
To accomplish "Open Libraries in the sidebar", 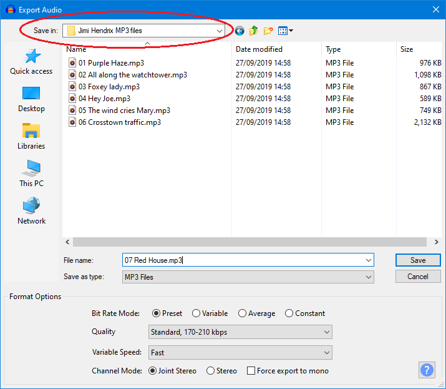I will point(31,137).
